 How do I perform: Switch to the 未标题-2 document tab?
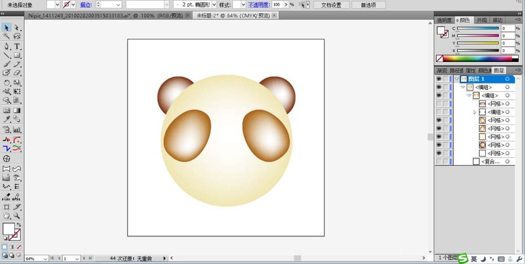[x=235, y=15]
